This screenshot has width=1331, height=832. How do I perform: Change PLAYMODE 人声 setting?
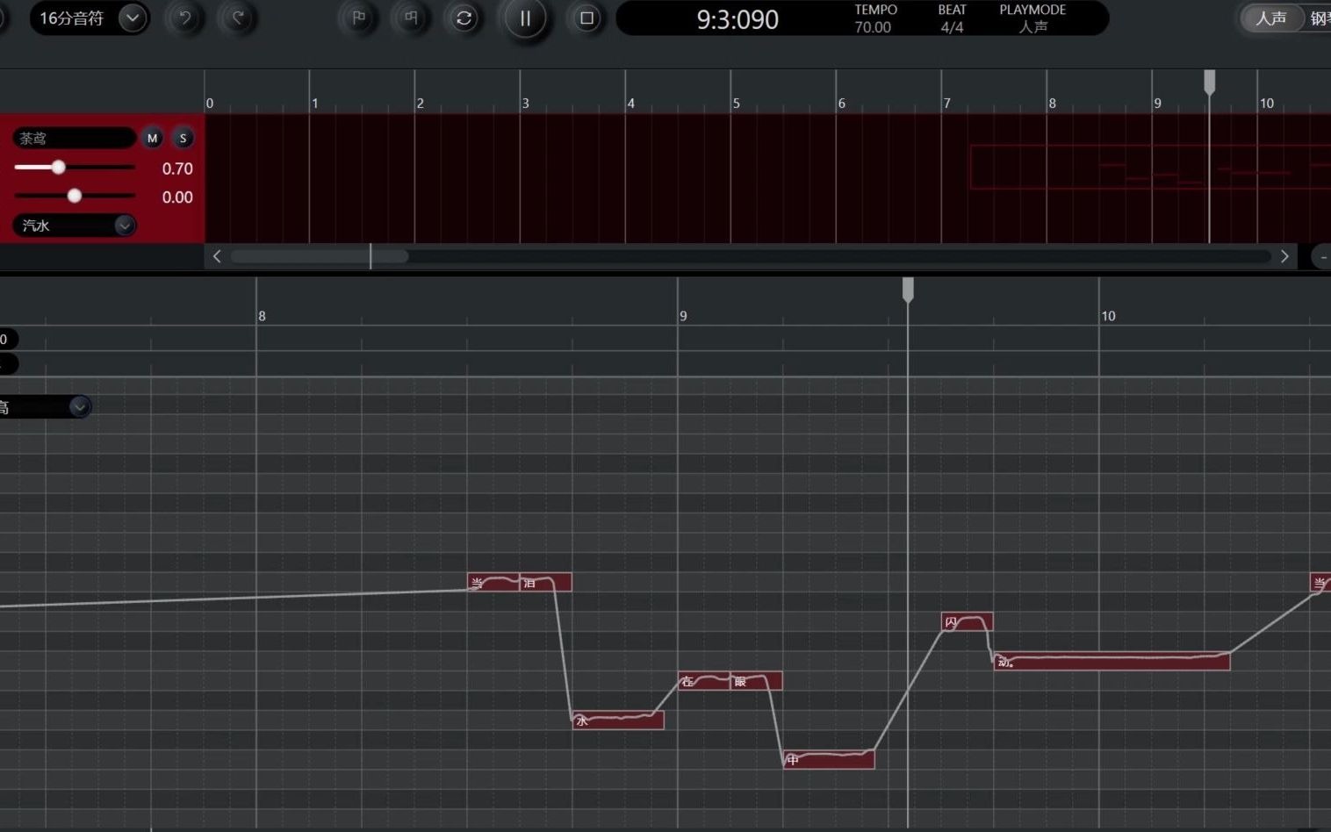[1032, 27]
